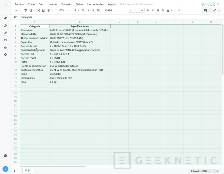Click the tag label icon in sidebar
224x174 pixels.
[x=5, y=18]
